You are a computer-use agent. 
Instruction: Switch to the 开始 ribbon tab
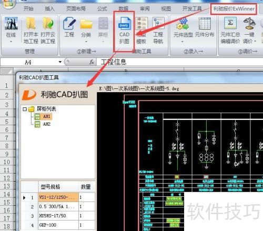pos(28,8)
